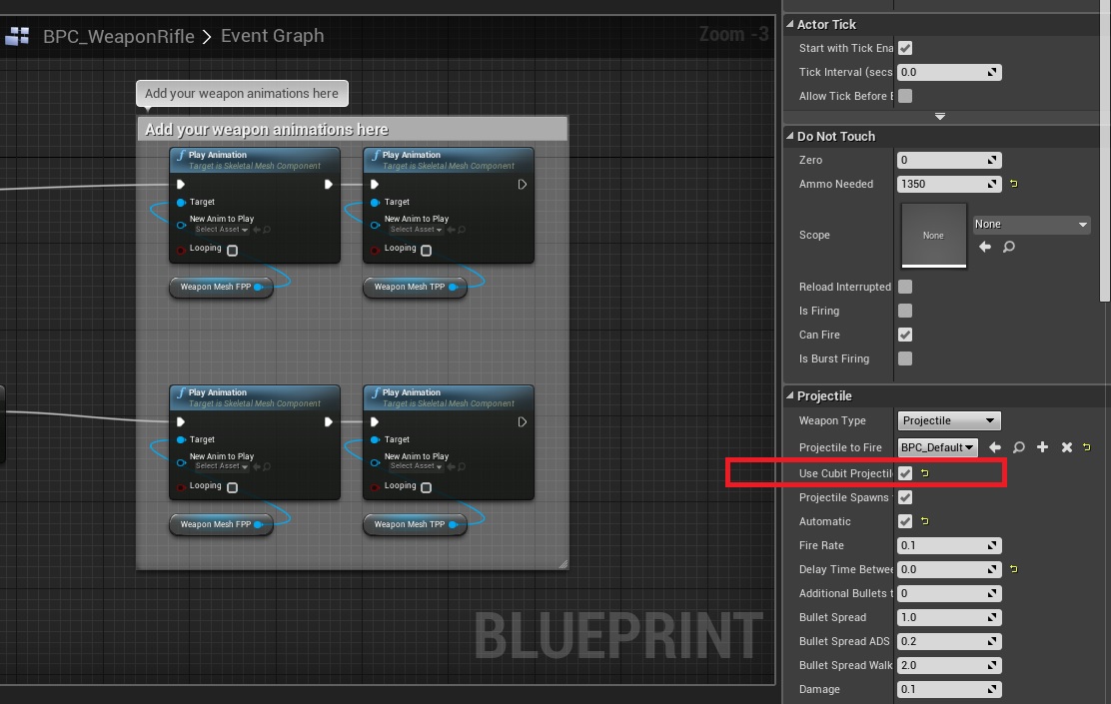Reset Use Cubit Projectile to default
This screenshot has width=1111, height=704.
click(x=924, y=473)
